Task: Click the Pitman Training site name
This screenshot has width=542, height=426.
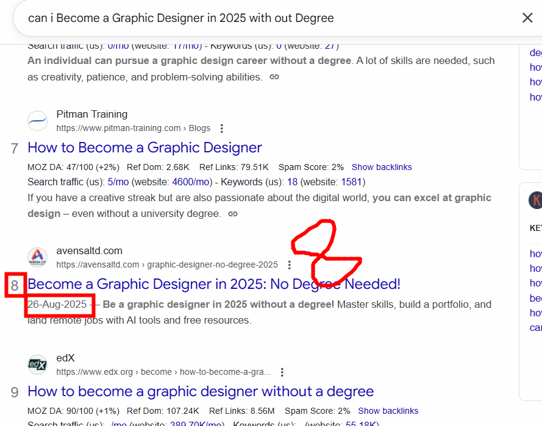Action: 92,114
